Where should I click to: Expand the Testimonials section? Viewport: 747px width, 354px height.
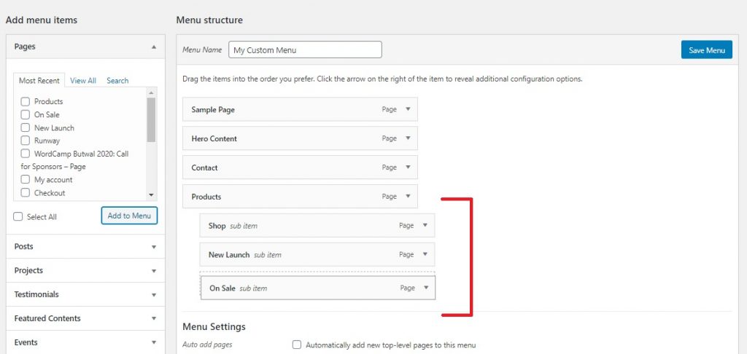pos(86,294)
